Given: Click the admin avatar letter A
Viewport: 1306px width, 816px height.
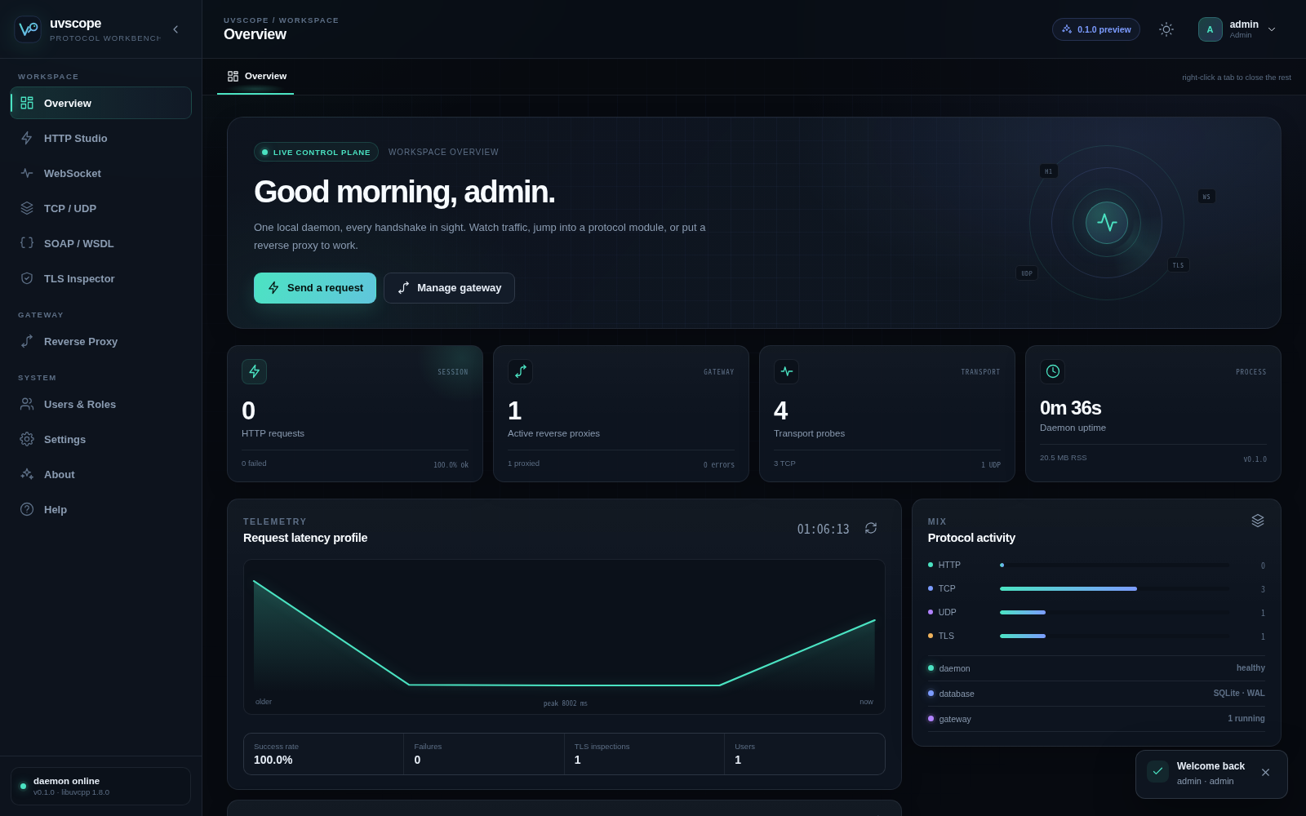Looking at the screenshot, I should click(1210, 29).
